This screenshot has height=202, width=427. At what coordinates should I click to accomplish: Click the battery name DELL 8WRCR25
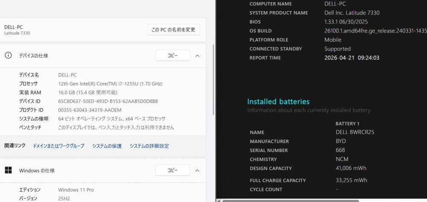tap(355, 132)
